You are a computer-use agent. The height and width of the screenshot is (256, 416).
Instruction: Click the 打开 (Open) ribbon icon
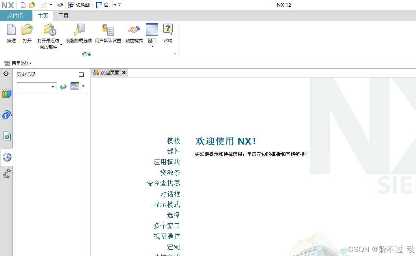click(x=27, y=30)
